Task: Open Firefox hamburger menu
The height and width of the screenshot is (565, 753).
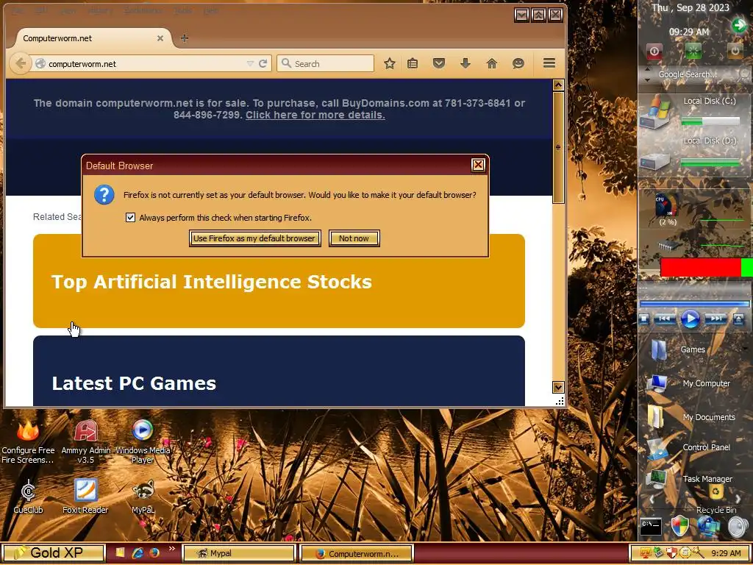Action: coord(549,63)
